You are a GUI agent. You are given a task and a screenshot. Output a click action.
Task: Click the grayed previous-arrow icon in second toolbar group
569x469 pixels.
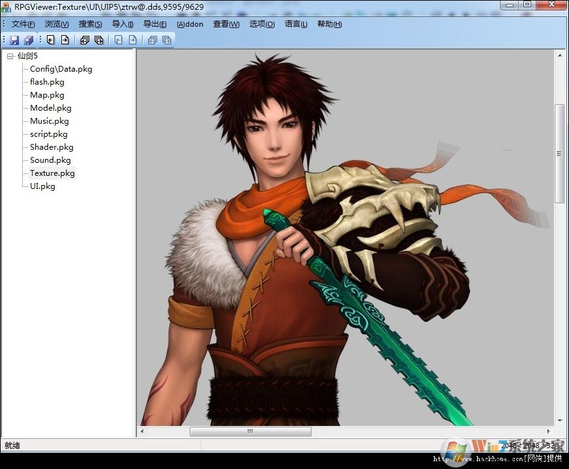[118, 40]
